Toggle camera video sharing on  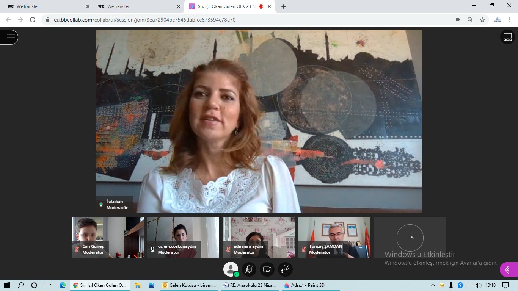pyautogui.click(x=267, y=269)
